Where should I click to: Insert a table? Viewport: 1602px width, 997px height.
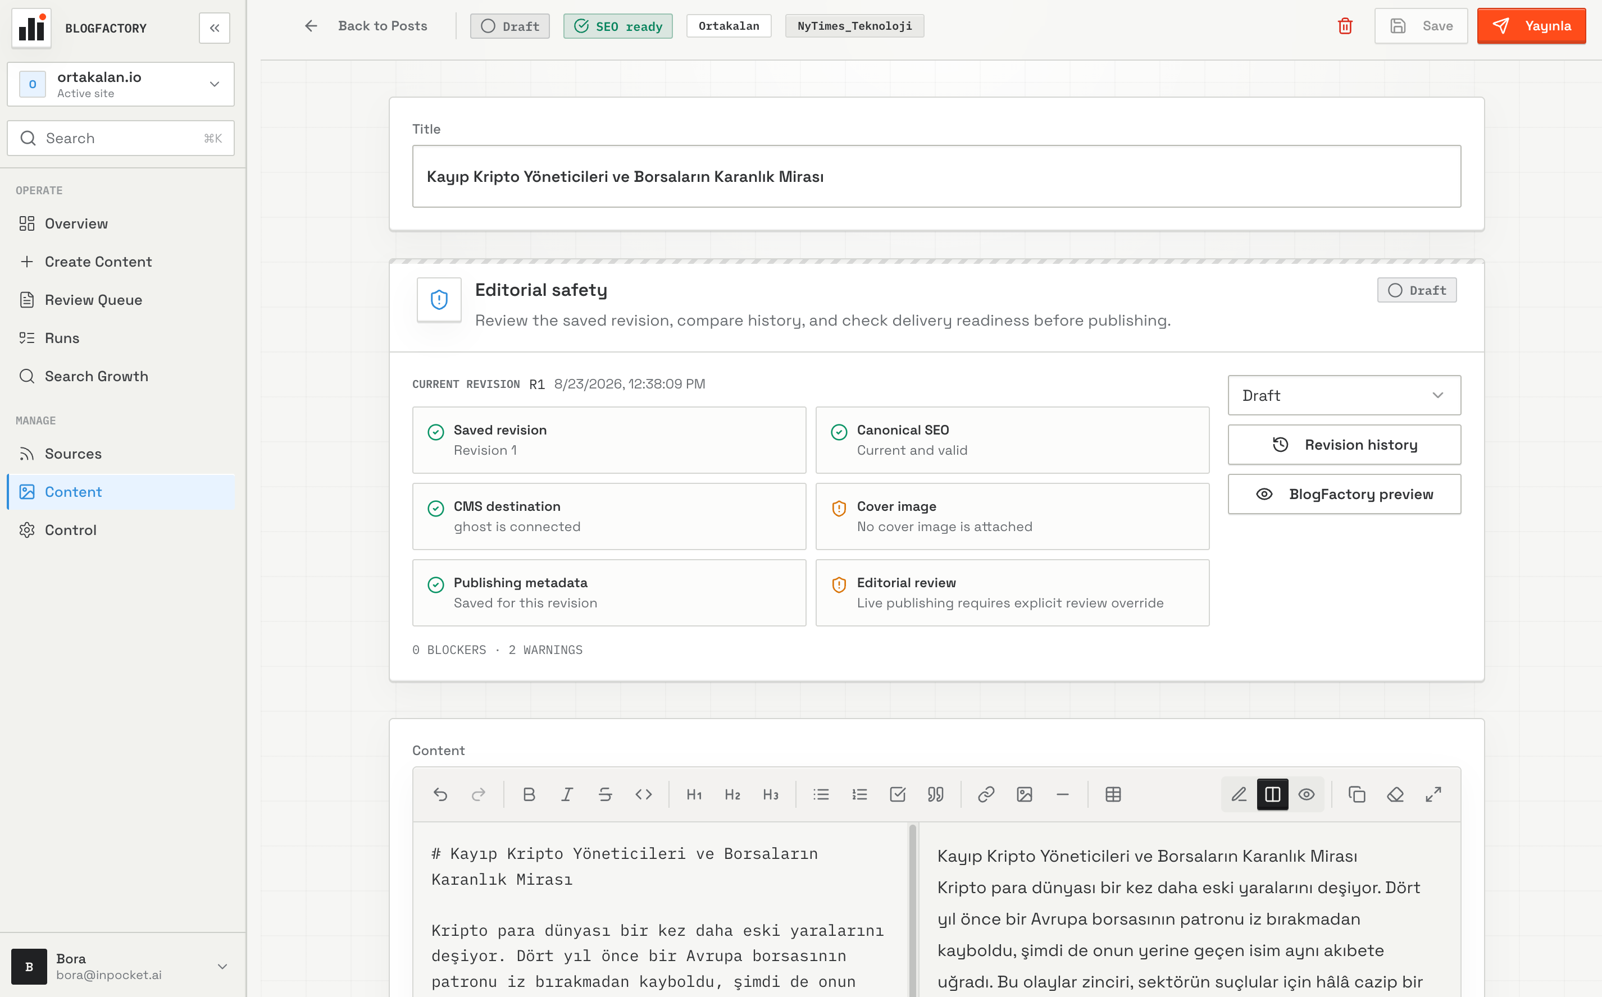click(1113, 794)
